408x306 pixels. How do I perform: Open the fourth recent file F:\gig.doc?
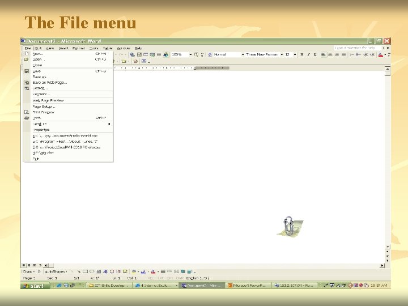68,153
